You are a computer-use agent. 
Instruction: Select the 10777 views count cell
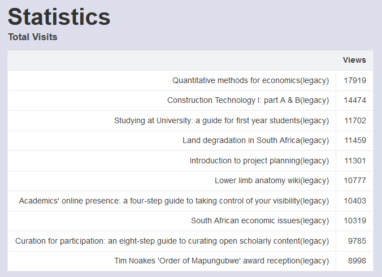click(355, 181)
